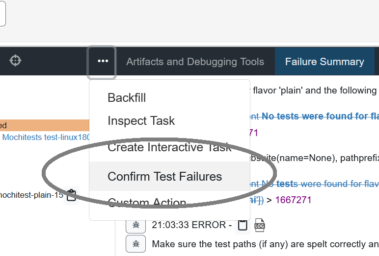This screenshot has width=379, height=256.
Task: Open first 'No tests were found' bug link
Action: point(319,116)
